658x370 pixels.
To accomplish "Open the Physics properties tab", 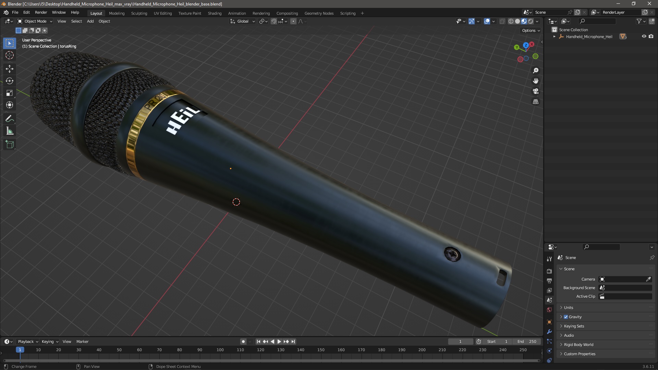I will 549,351.
